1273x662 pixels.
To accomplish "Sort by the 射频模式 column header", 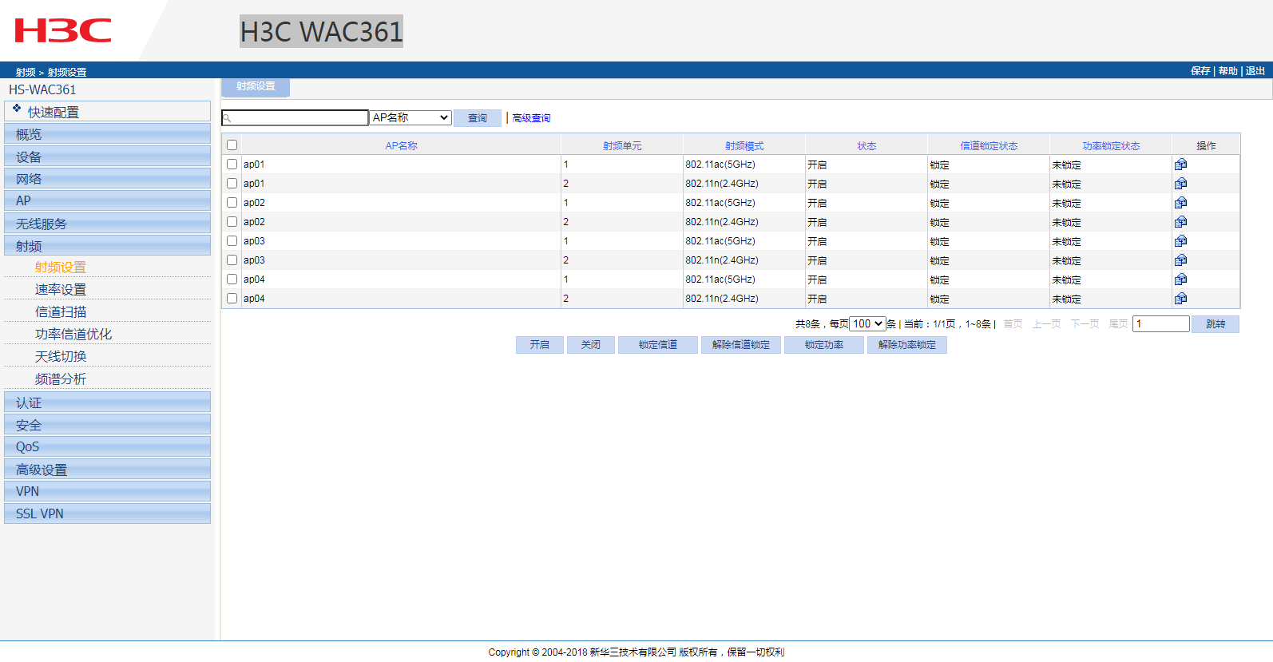I will 744,146.
